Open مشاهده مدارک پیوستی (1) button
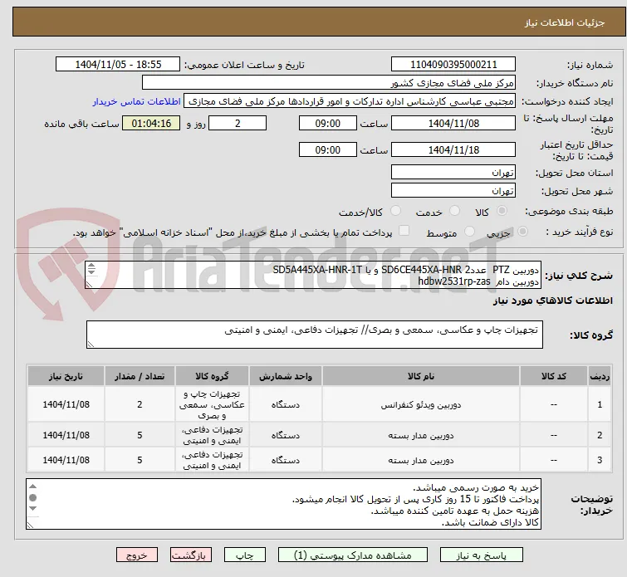The width and height of the screenshot is (627, 577). point(353,555)
